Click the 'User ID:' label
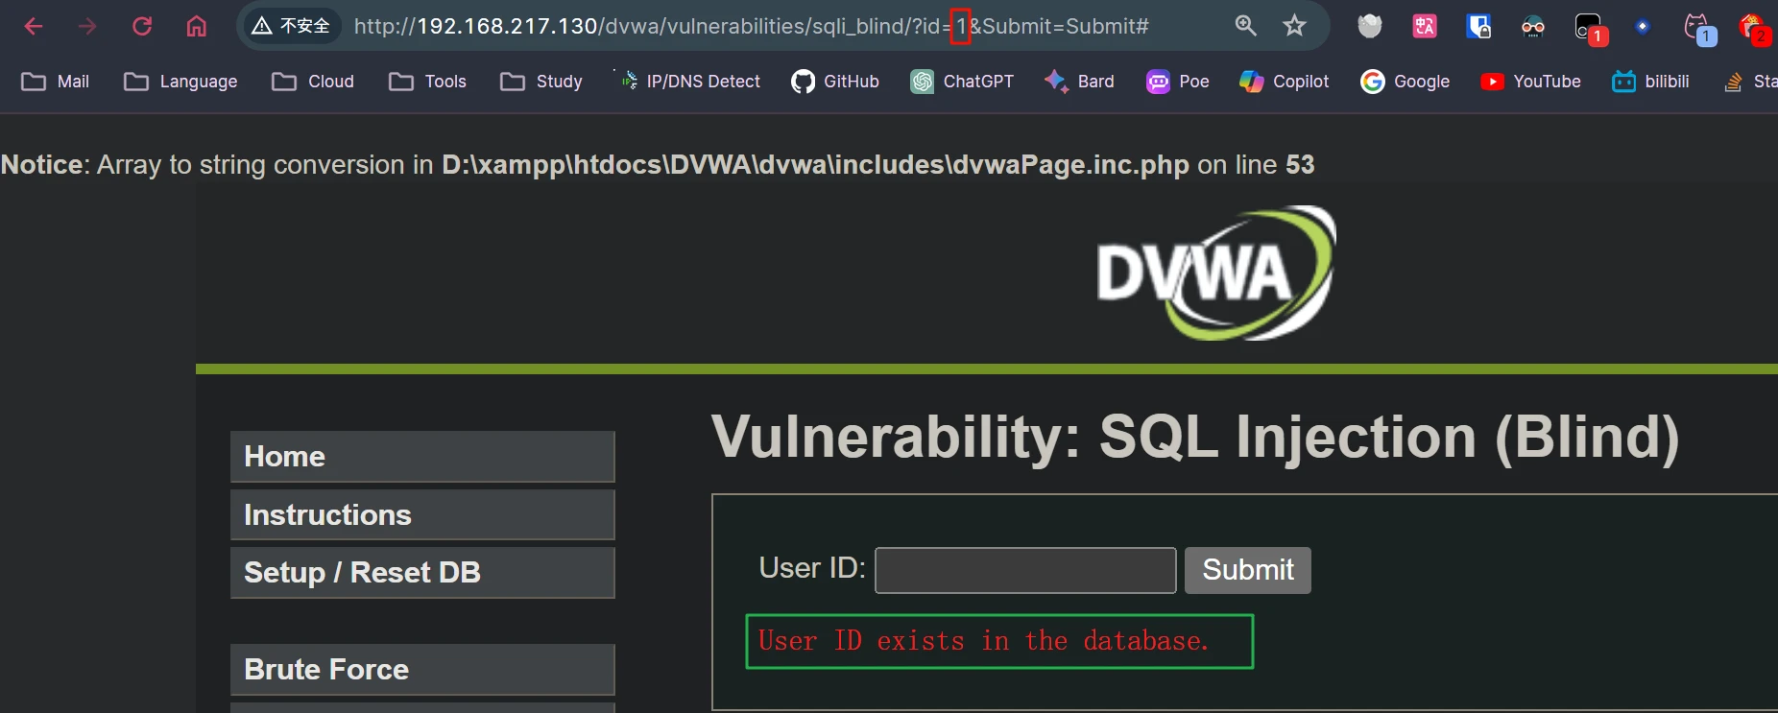Screen dimensions: 1778x713 pyautogui.click(x=812, y=568)
